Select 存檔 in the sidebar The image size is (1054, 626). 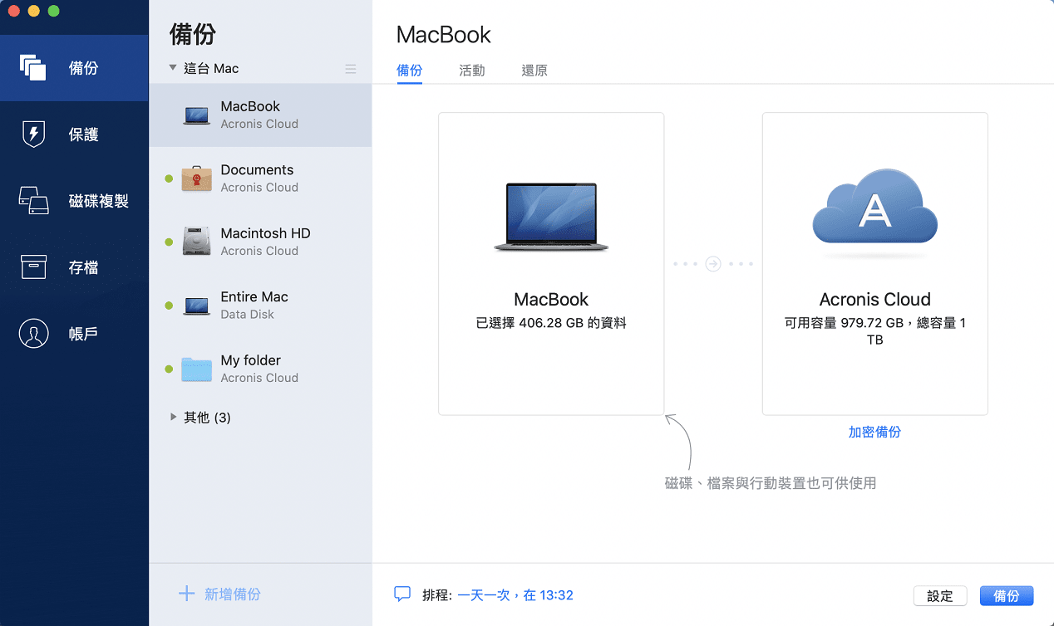point(74,267)
